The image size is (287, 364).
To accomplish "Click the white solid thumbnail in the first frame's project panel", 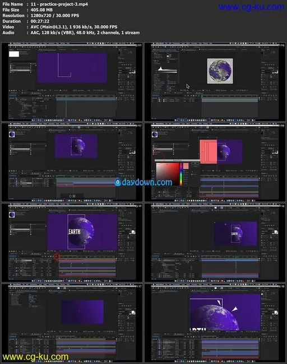I will 14,54.
